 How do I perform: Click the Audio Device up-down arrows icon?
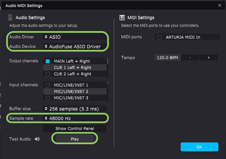click(46, 46)
